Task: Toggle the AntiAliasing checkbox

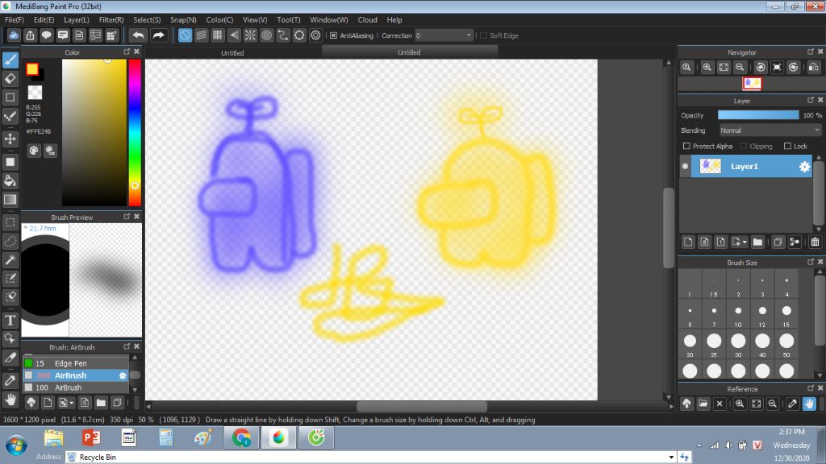Action: click(x=333, y=35)
